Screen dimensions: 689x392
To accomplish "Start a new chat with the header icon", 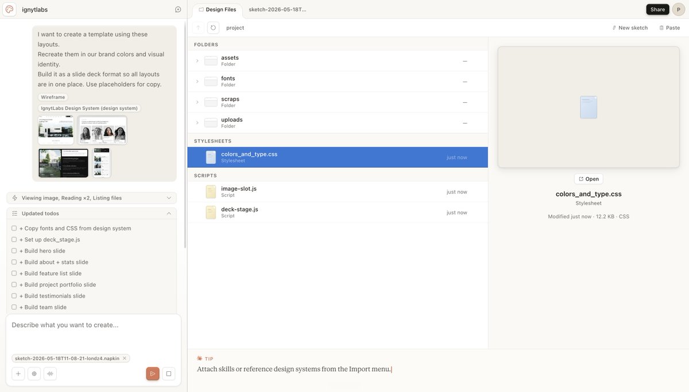I will (x=178, y=9).
